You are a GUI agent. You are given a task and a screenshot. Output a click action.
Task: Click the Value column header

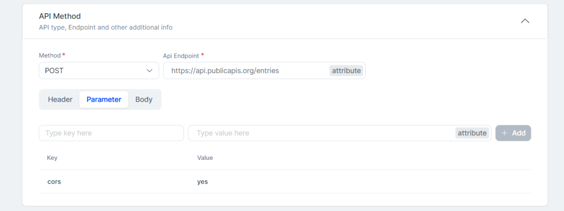tap(205, 158)
